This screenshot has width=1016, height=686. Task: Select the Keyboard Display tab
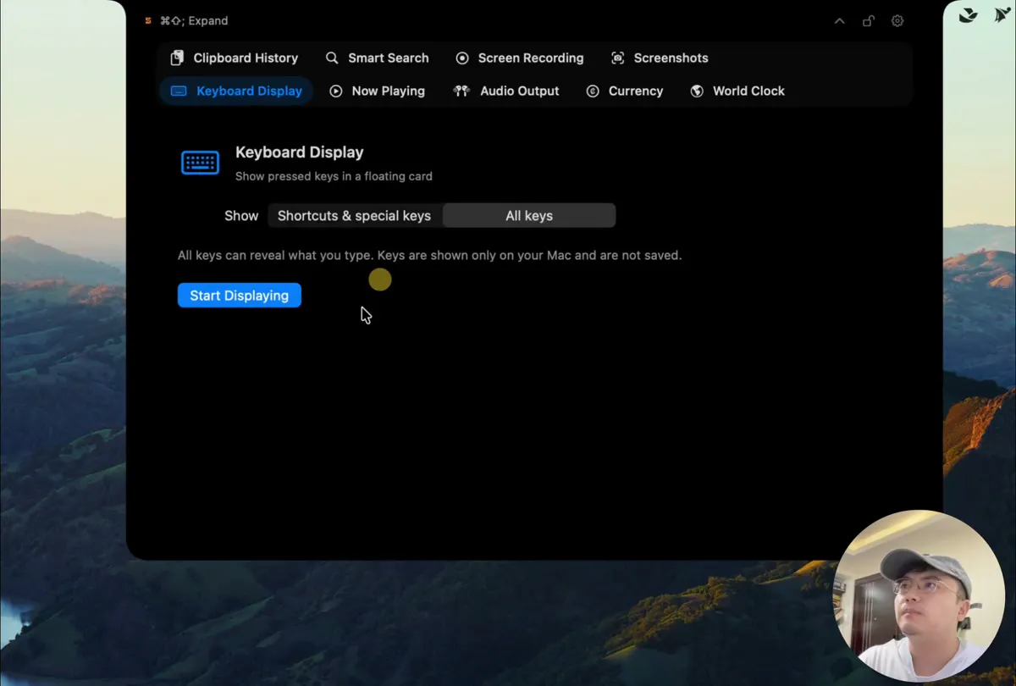click(x=236, y=91)
